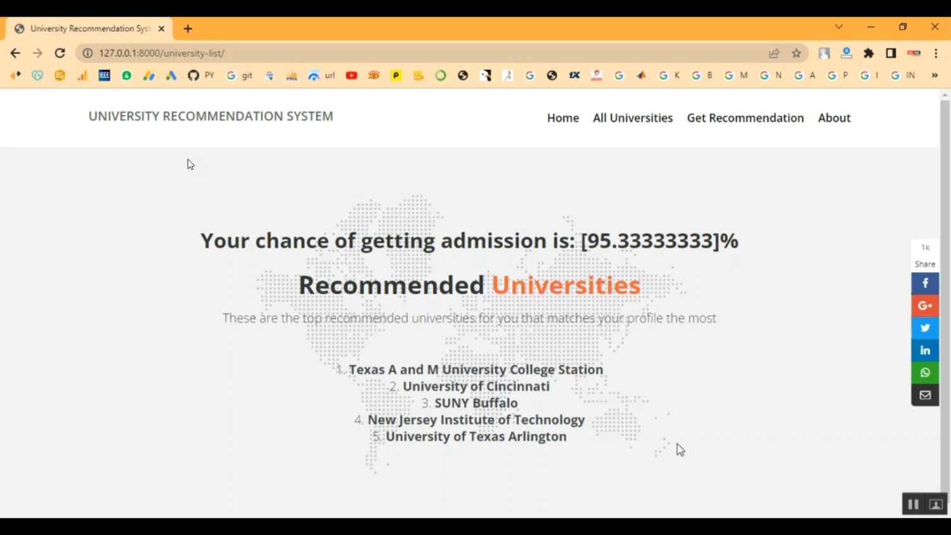This screenshot has height=535, width=951.
Task: Open the green WhatsApp-style bookmark
Action: [x=127, y=75]
